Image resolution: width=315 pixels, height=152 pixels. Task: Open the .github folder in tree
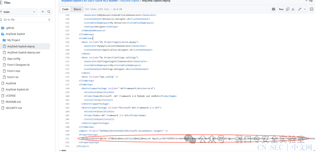click(10, 28)
